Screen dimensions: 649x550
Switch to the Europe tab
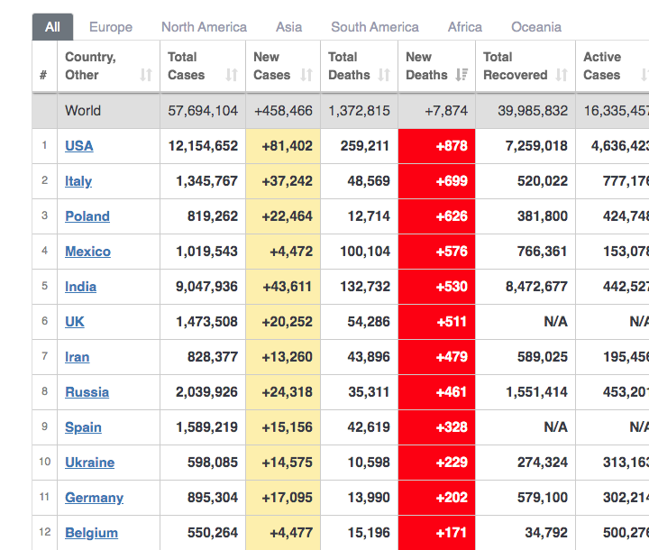111,27
